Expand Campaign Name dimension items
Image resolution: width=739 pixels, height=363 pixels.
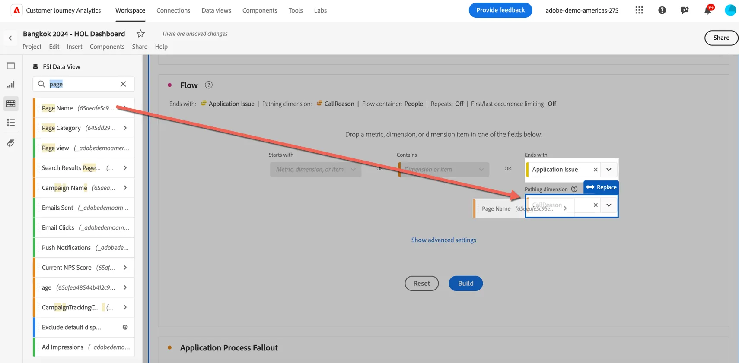tap(125, 188)
